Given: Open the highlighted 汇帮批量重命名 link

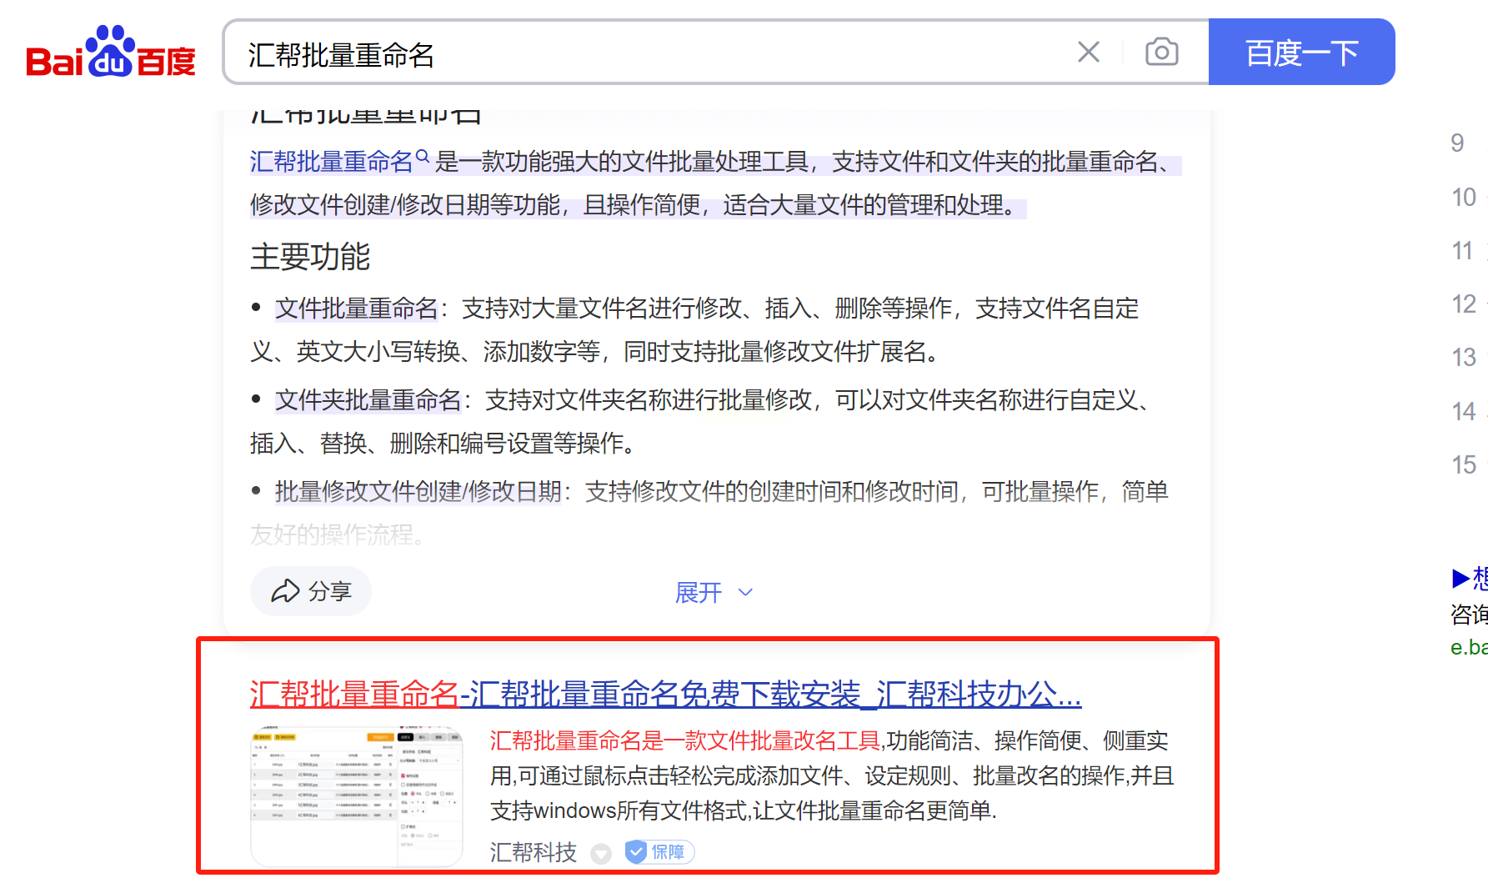Looking at the screenshot, I should tap(332, 162).
